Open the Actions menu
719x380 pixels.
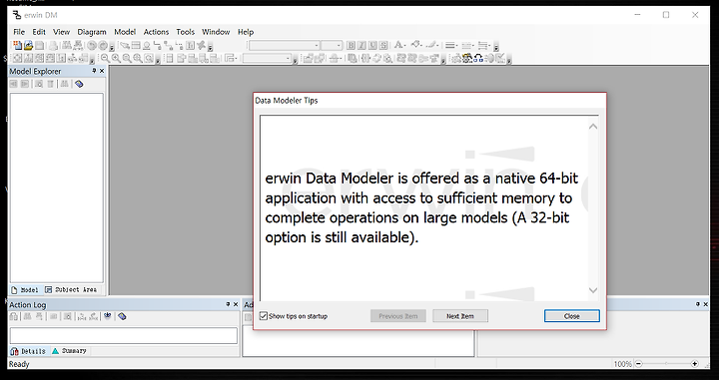156,32
